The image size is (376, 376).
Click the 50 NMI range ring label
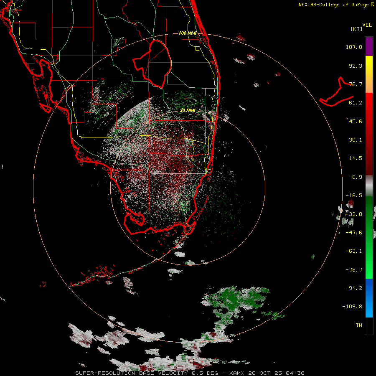pos(188,110)
